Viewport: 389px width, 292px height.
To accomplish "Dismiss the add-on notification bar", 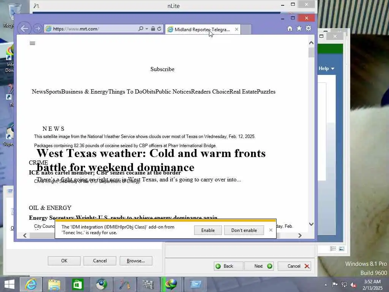I will (271, 230).
